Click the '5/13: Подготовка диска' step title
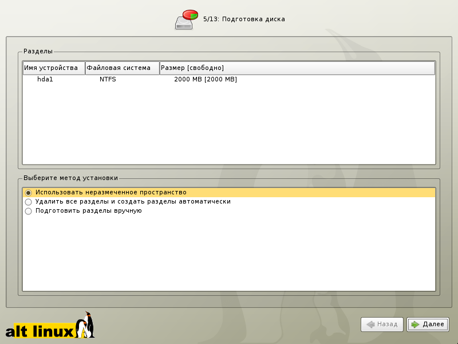This screenshot has width=458, height=344. [x=244, y=19]
